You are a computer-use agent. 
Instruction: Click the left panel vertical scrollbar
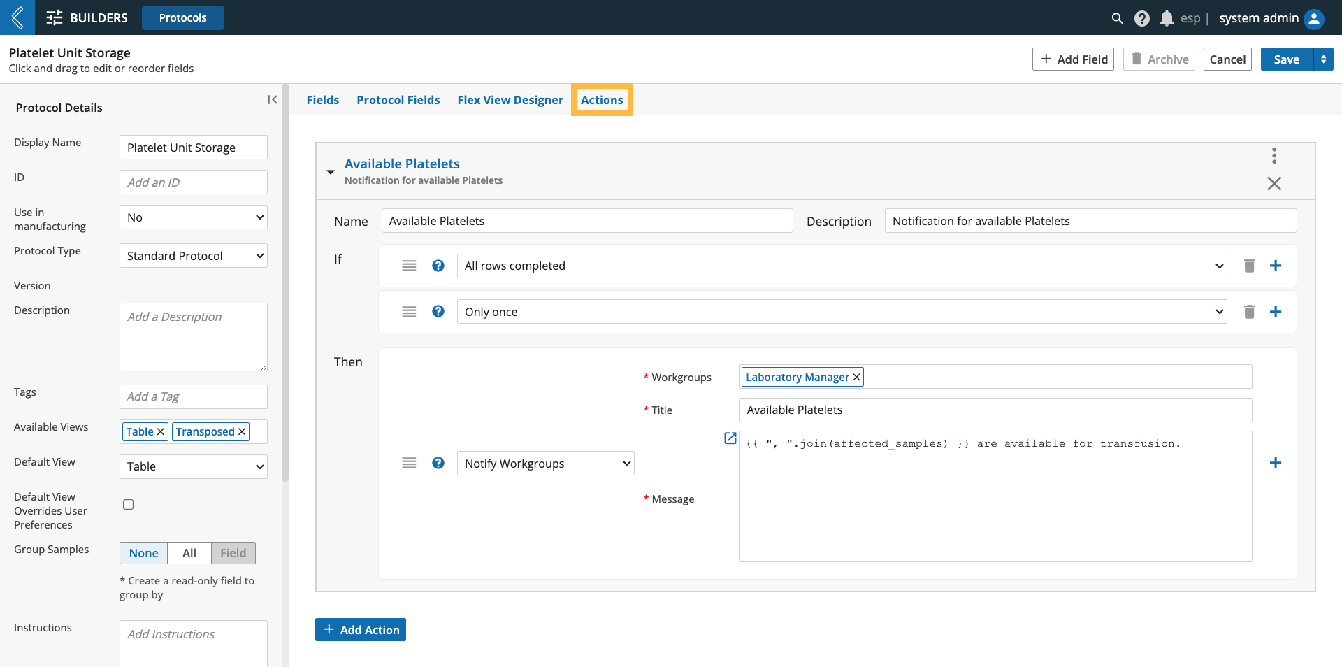click(285, 283)
